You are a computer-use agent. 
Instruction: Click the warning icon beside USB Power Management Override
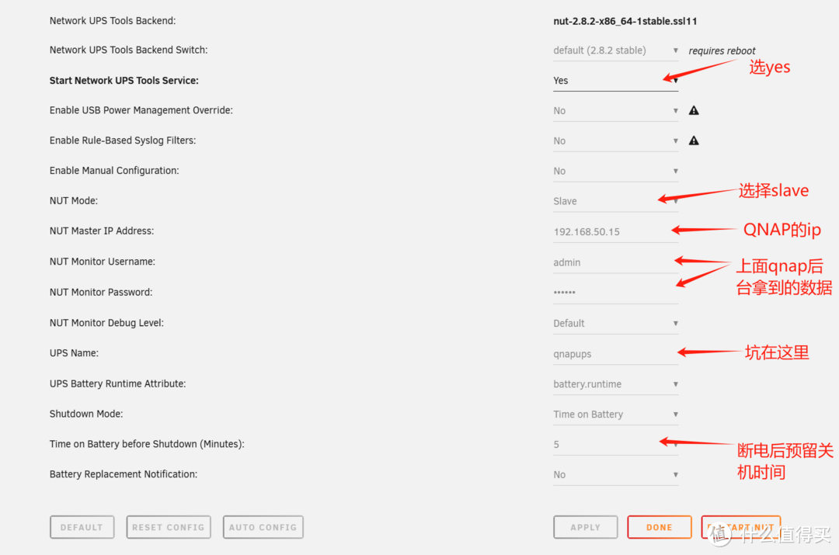(694, 110)
